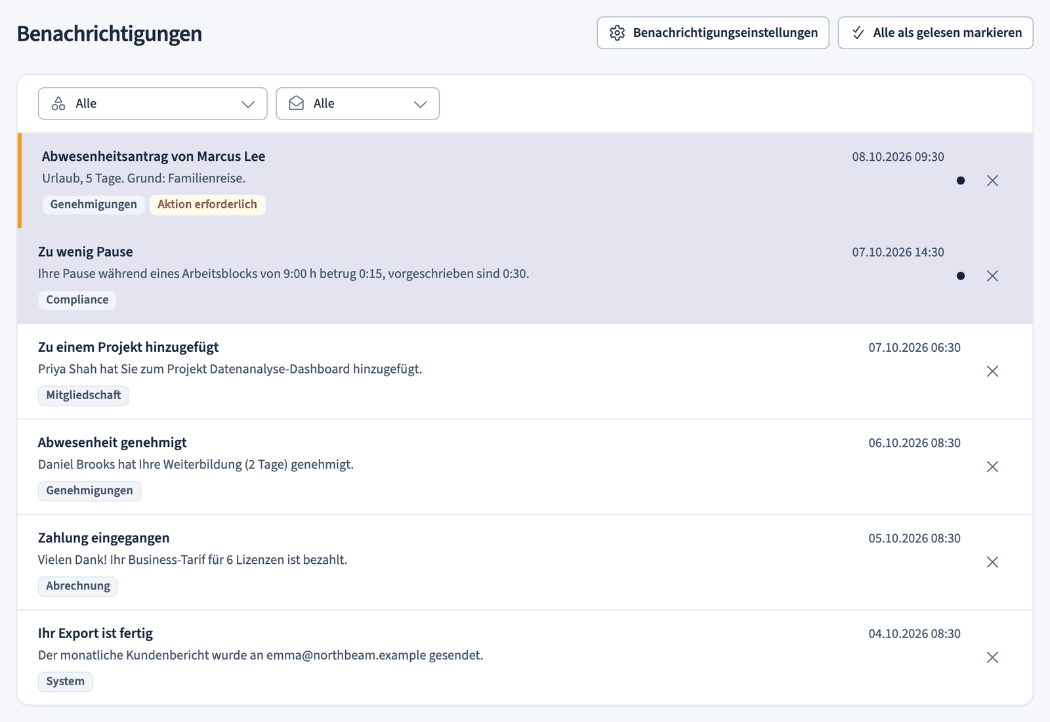Open the Zu wenig Pause title
The width and height of the screenshot is (1050, 722).
coord(85,252)
